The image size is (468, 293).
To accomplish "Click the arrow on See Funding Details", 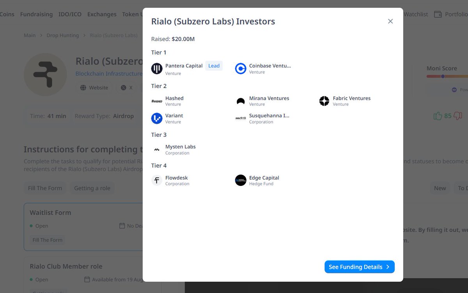I will point(388,267).
